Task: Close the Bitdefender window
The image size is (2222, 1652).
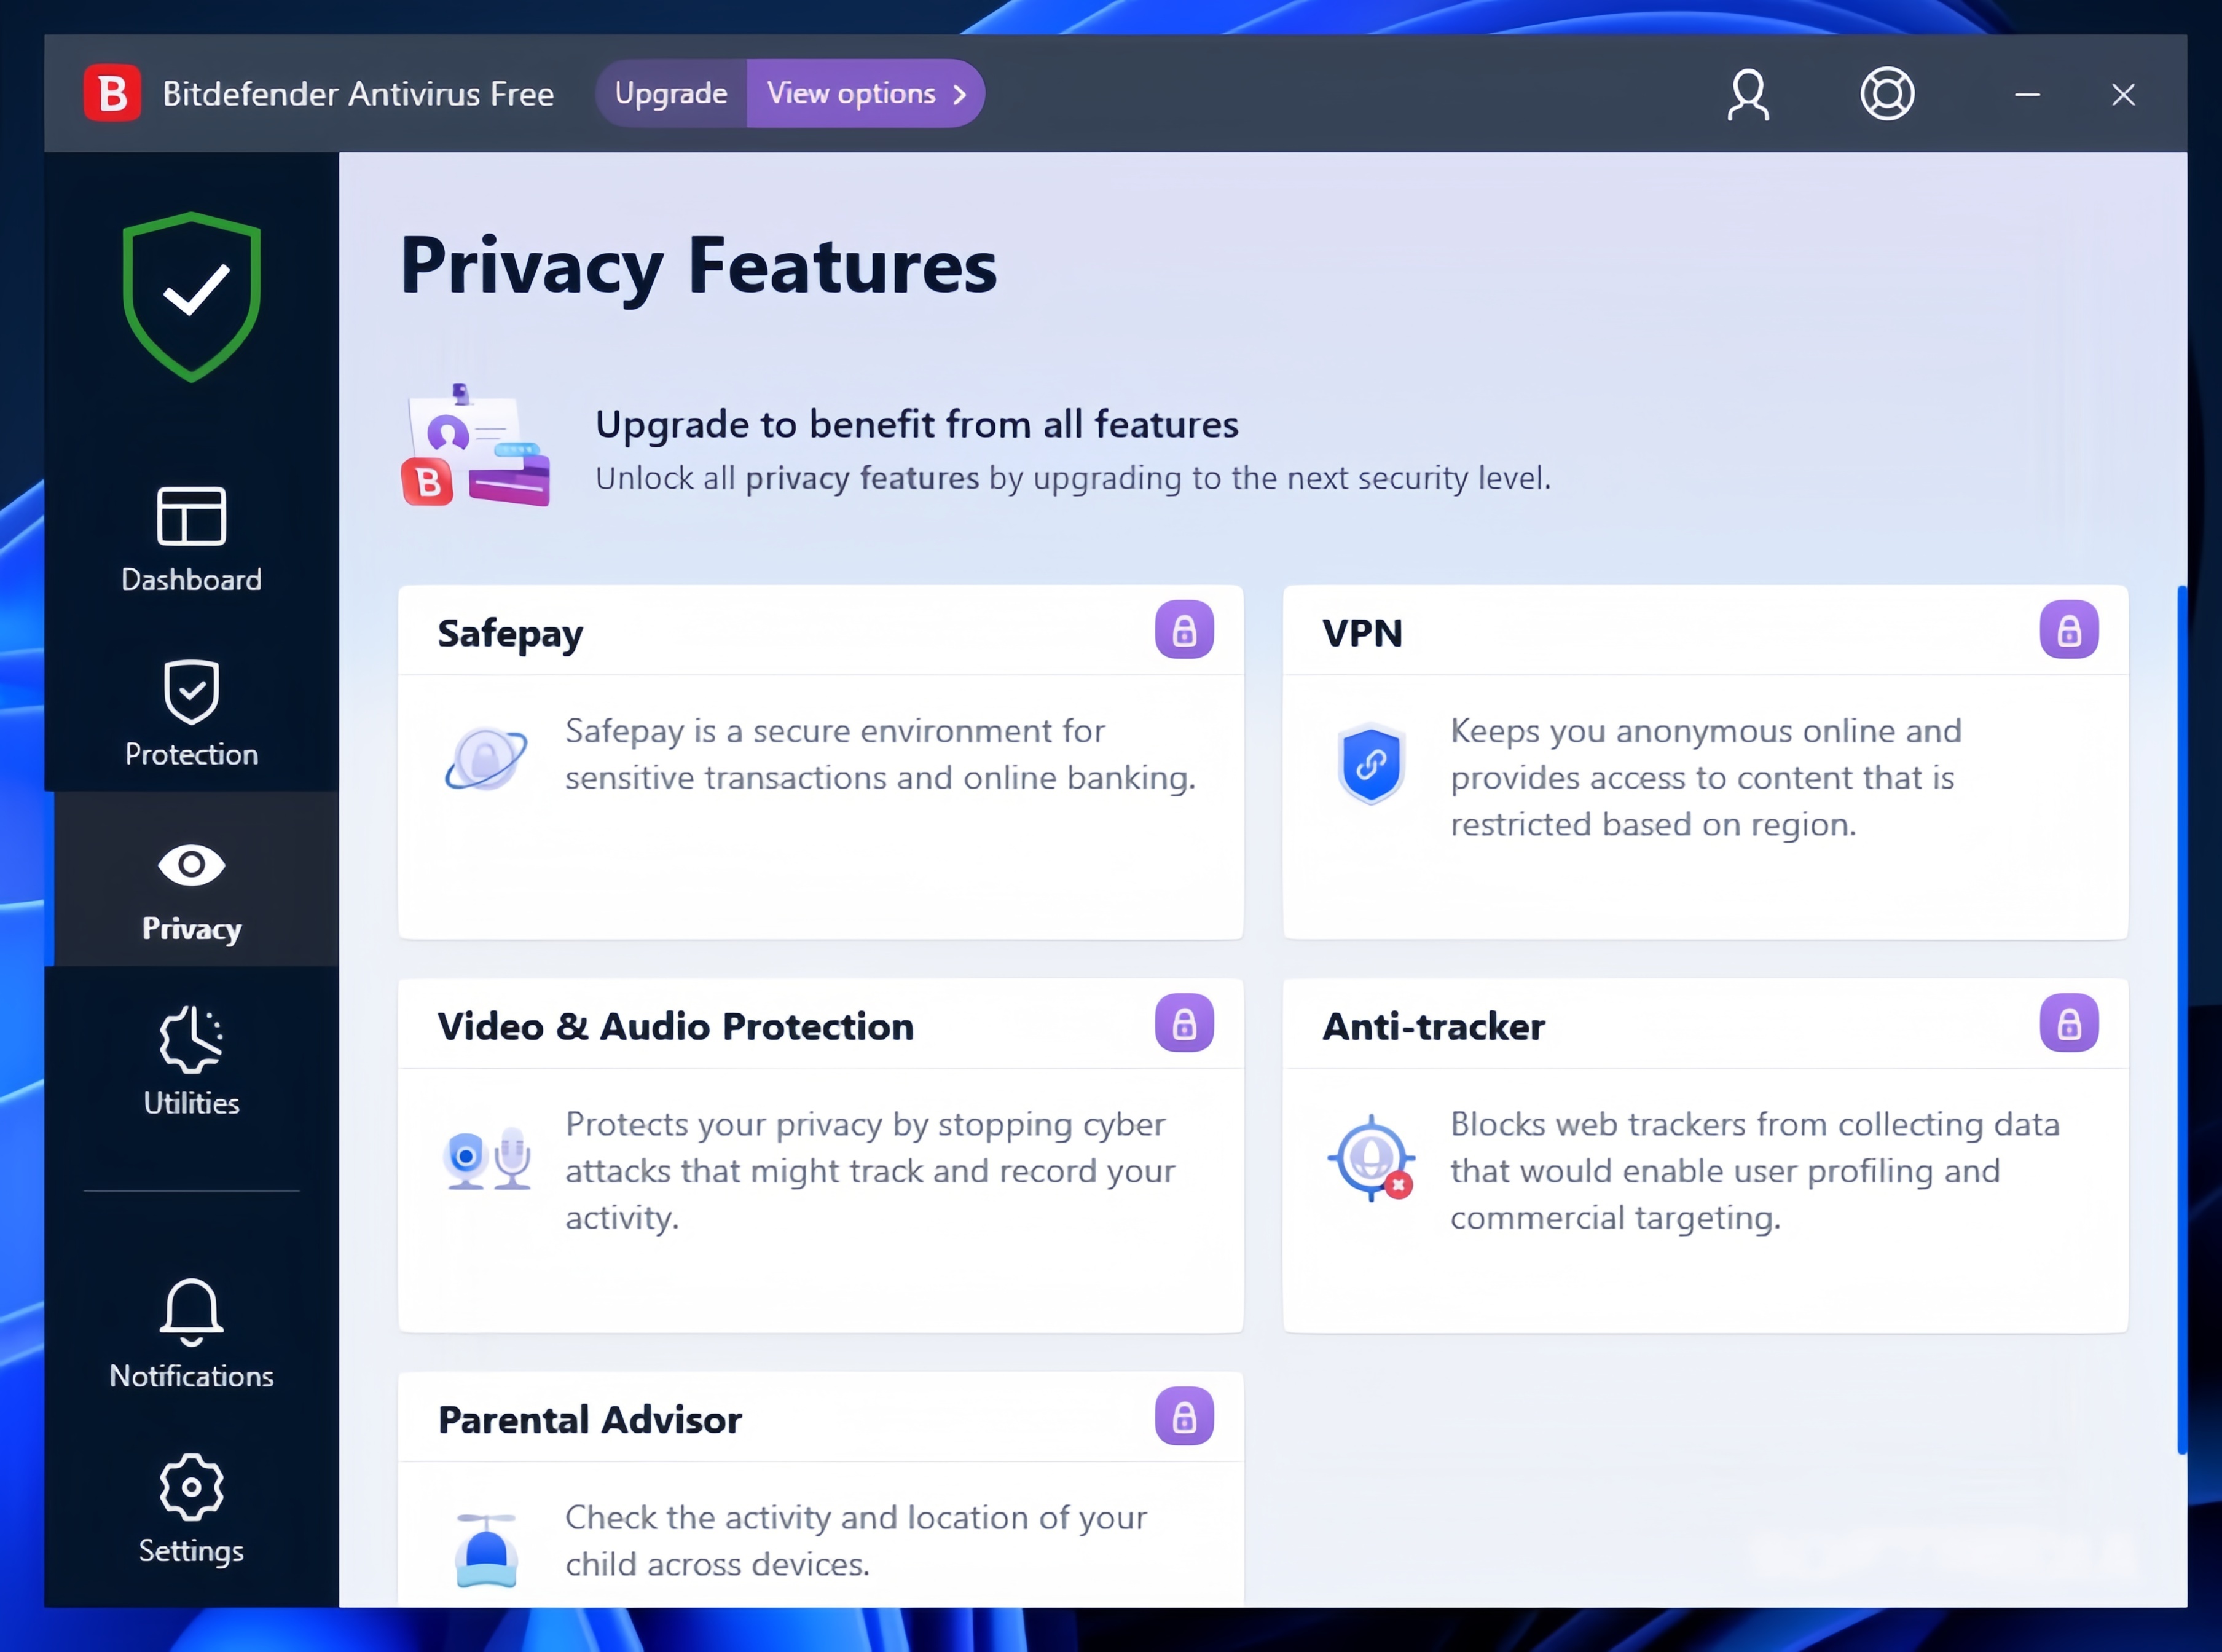Action: pyautogui.click(x=2123, y=95)
